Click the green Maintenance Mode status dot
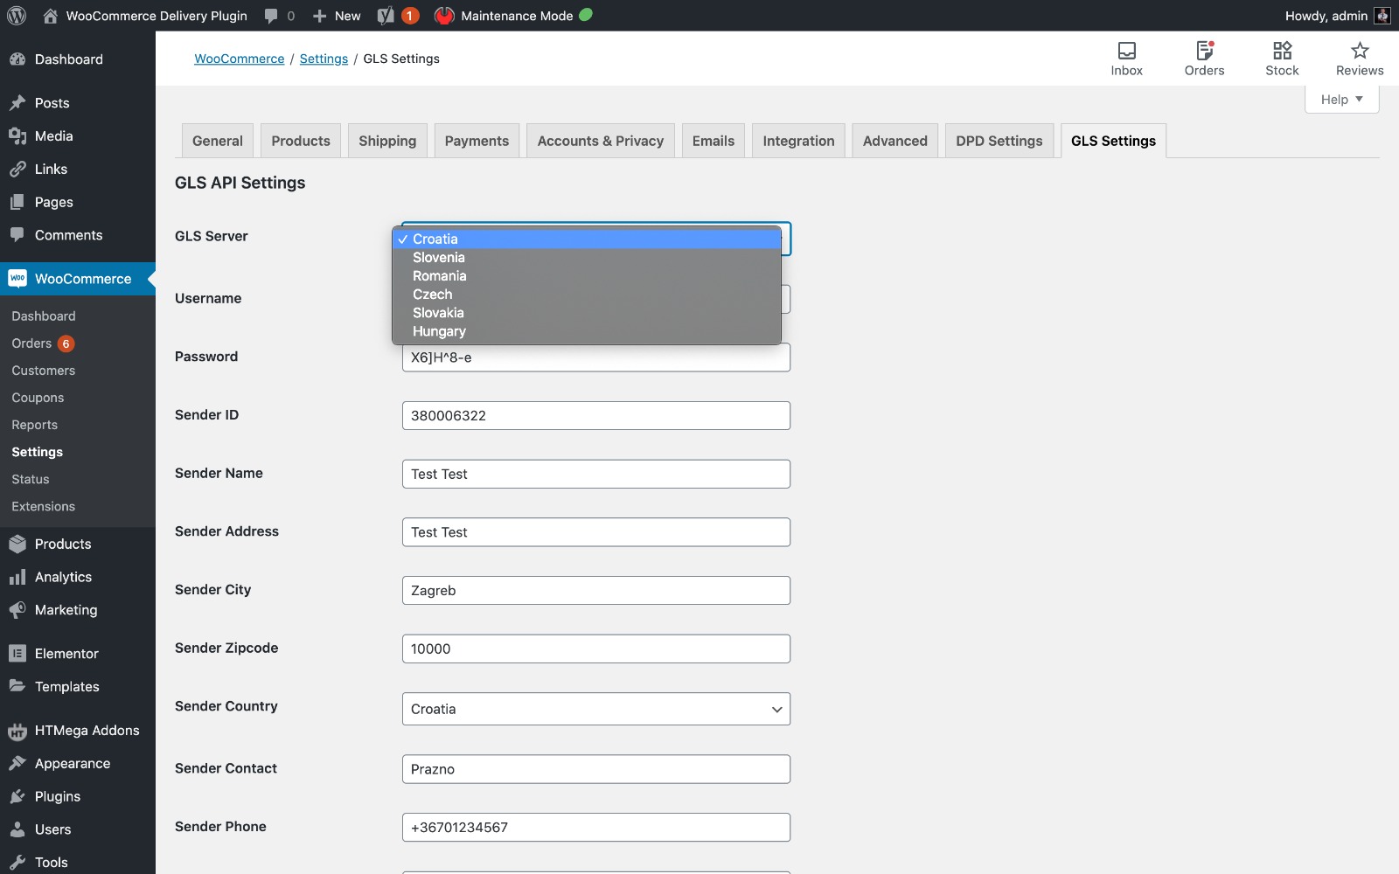Image resolution: width=1399 pixels, height=874 pixels. coord(586,15)
